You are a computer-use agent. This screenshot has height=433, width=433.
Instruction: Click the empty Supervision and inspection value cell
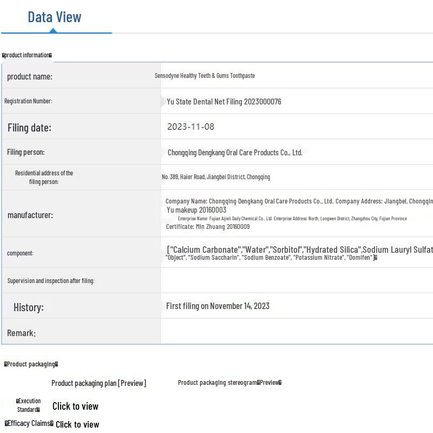pyautogui.click(x=297, y=280)
